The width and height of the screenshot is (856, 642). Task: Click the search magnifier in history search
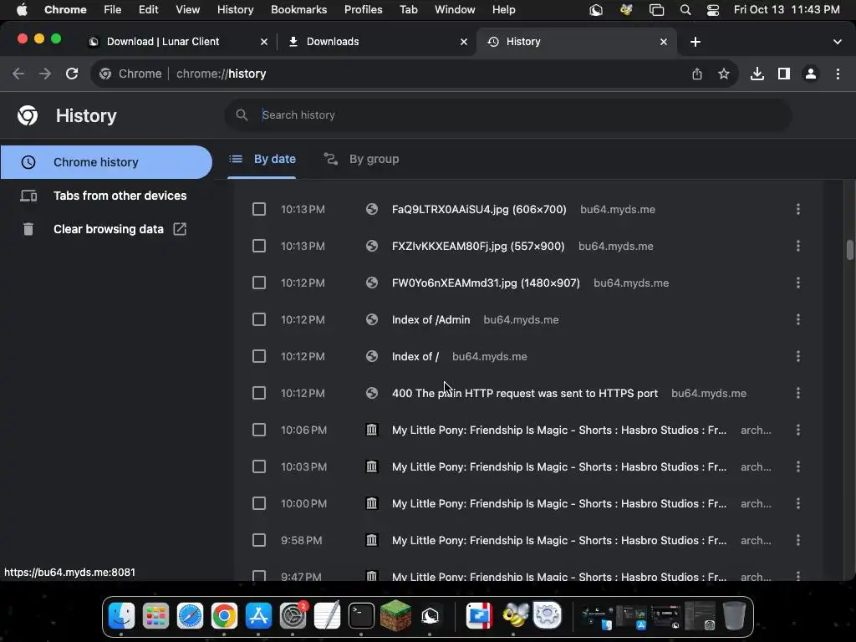242,115
